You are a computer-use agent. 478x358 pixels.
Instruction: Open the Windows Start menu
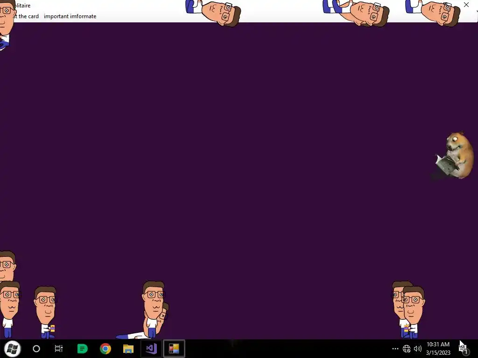pyautogui.click(x=13, y=349)
